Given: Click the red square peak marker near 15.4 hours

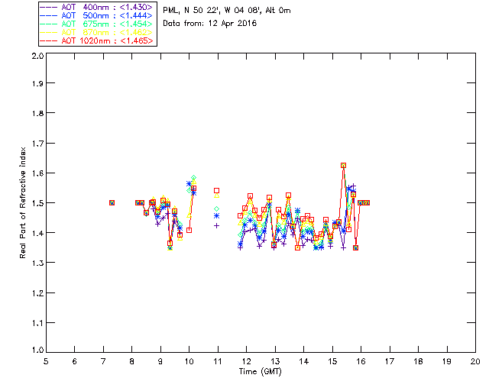Looking at the screenshot, I should [x=343, y=165].
